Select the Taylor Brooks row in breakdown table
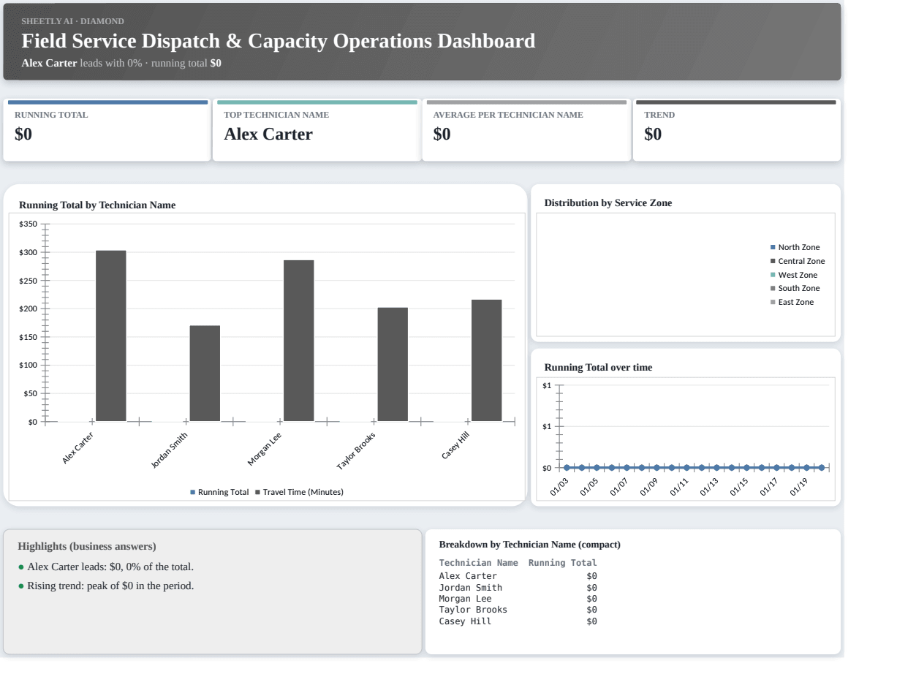The width and height of the screenshot is (897, 674). click(x=518, y=610)
